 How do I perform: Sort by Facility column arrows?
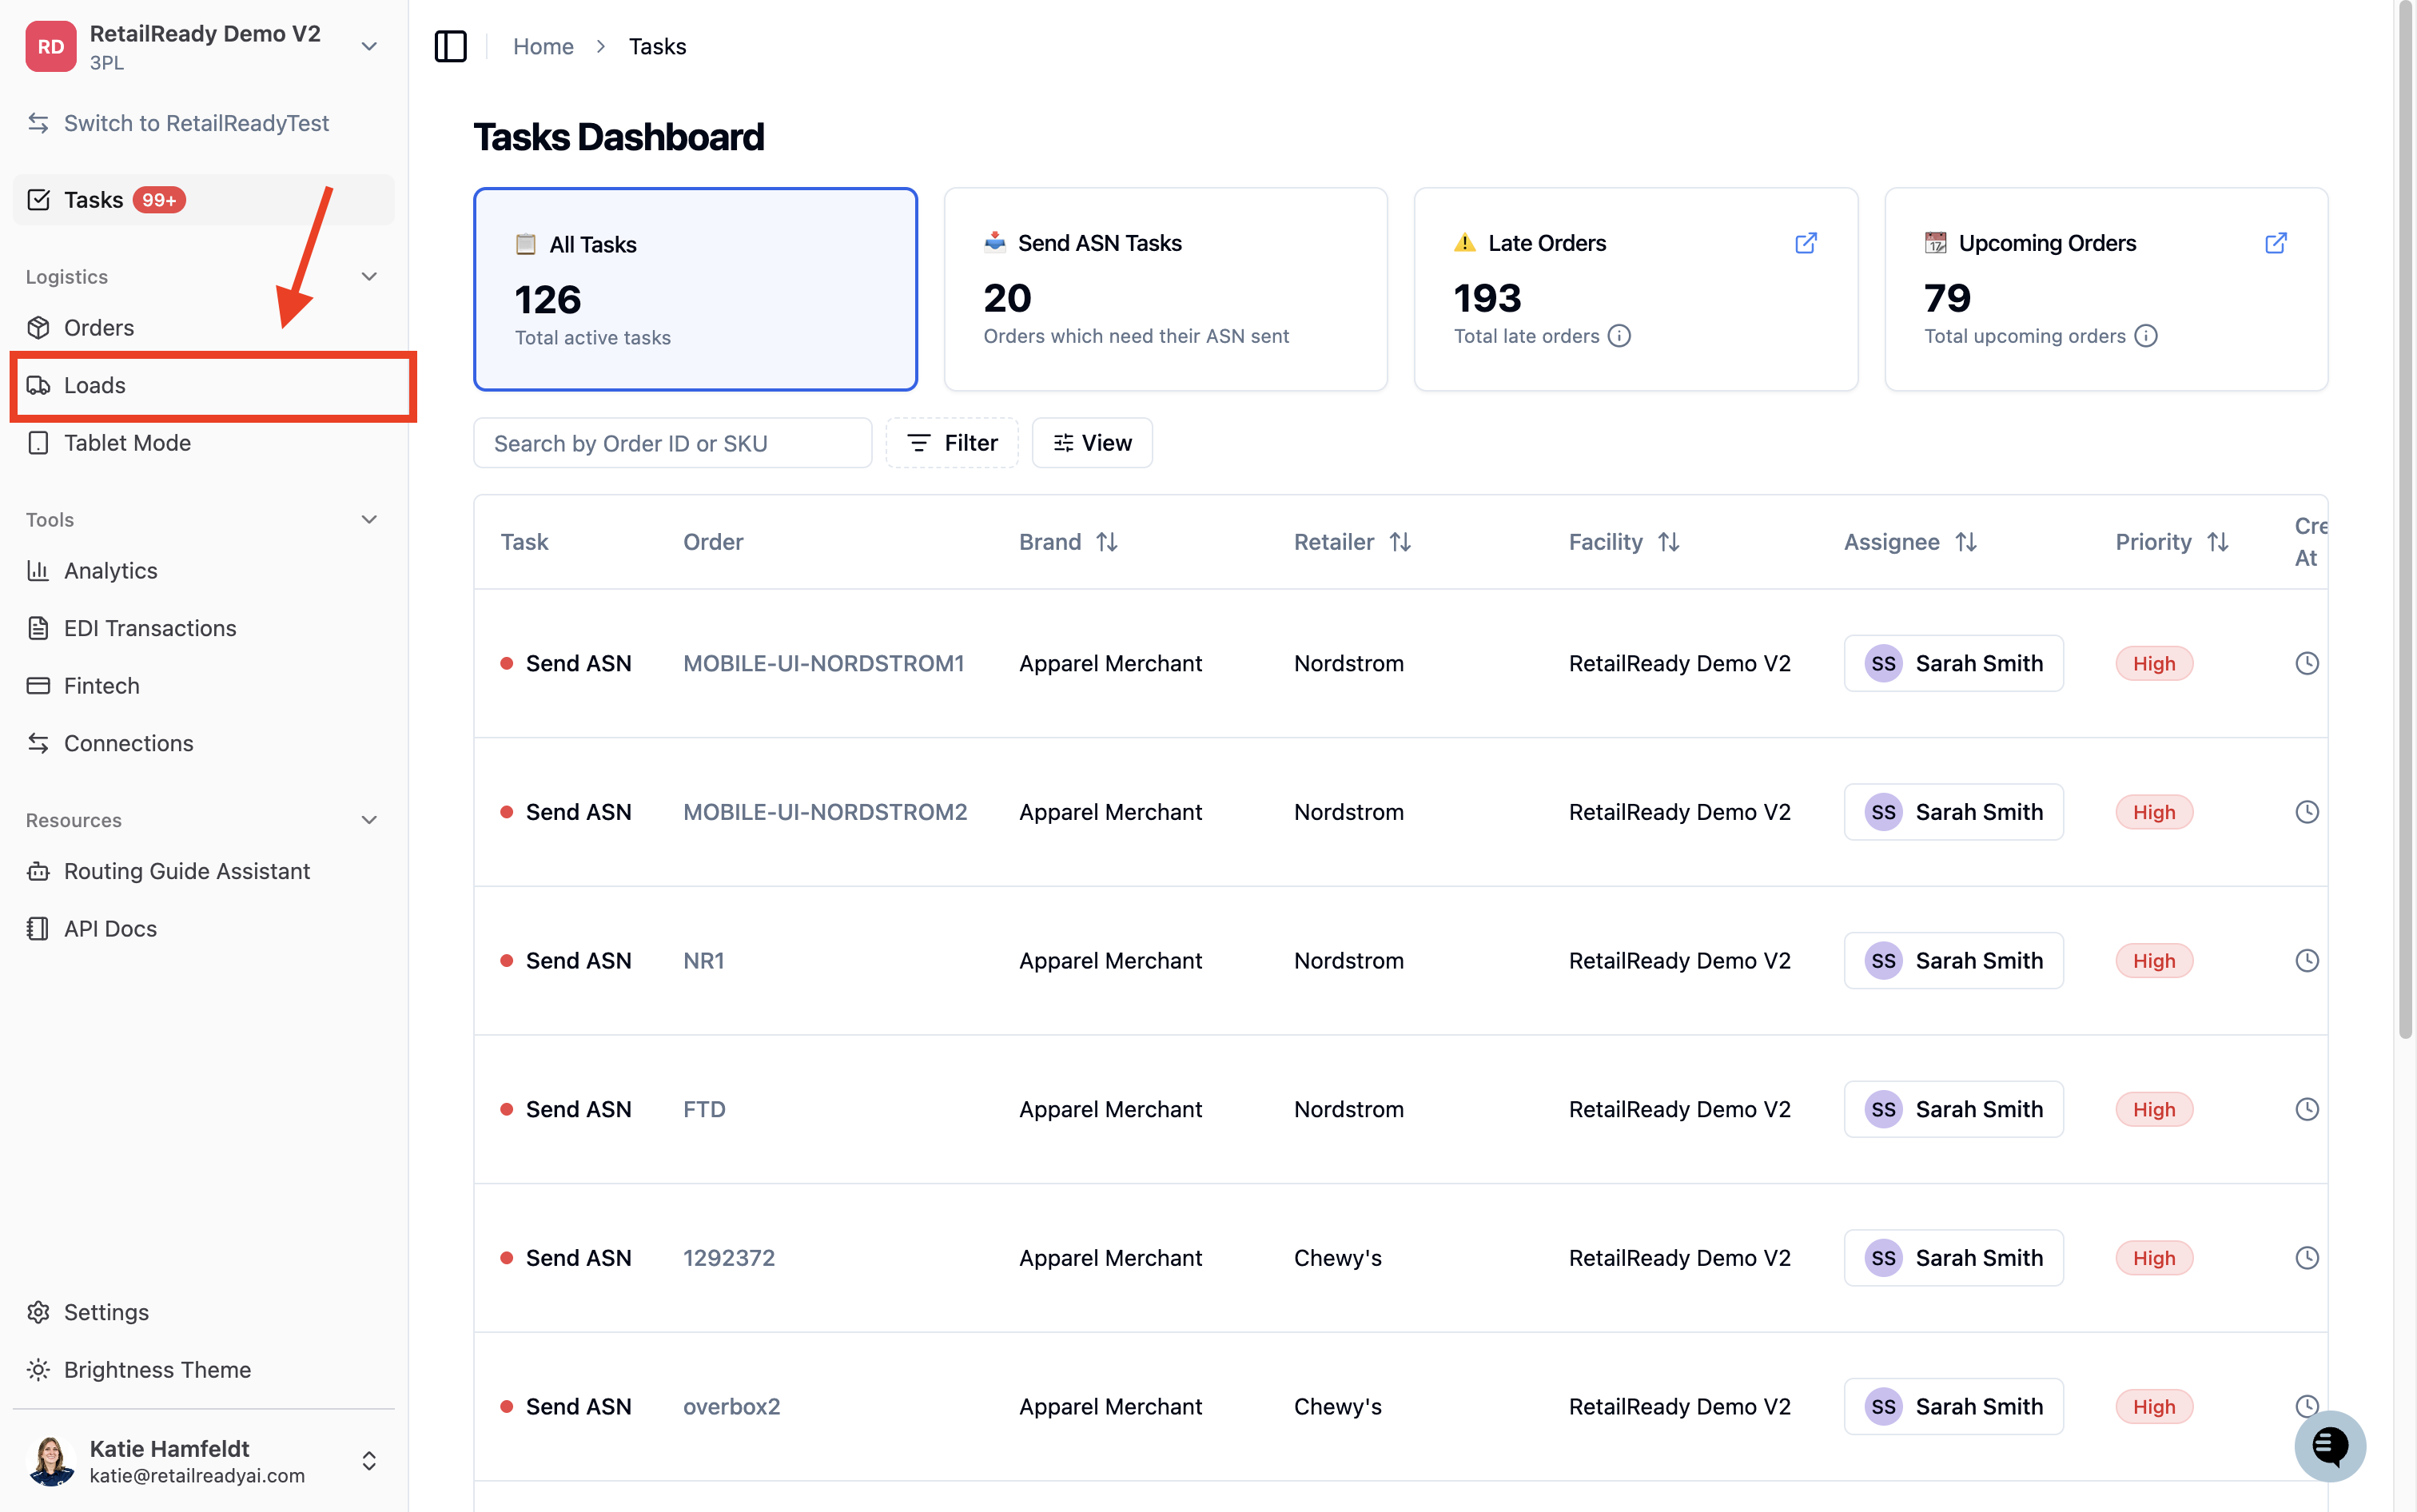coord(1668,542)
